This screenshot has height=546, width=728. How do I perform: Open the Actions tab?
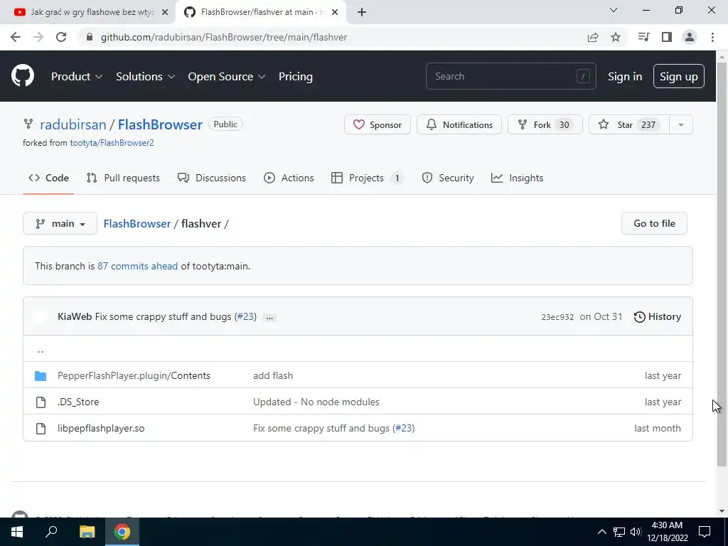coord(289,178)
